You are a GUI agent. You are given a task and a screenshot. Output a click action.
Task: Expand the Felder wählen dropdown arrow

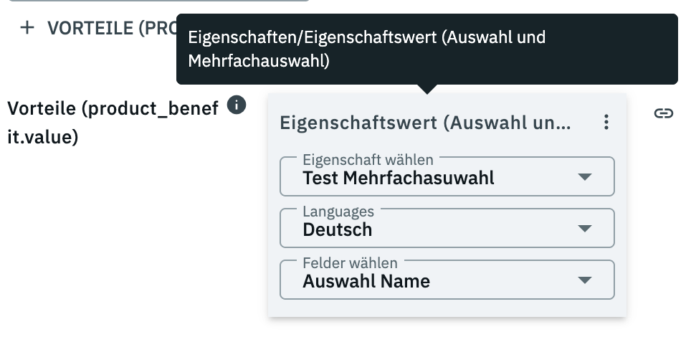pyautogui.click(x=585, y=280)
